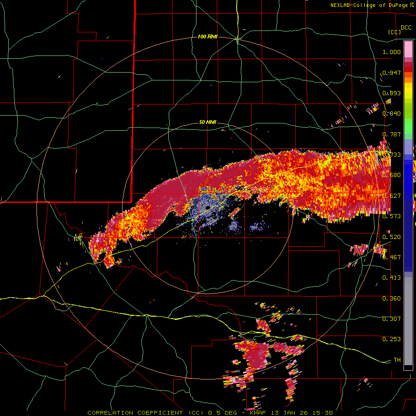Select the bright green segment of color scale

pos(408,126)
